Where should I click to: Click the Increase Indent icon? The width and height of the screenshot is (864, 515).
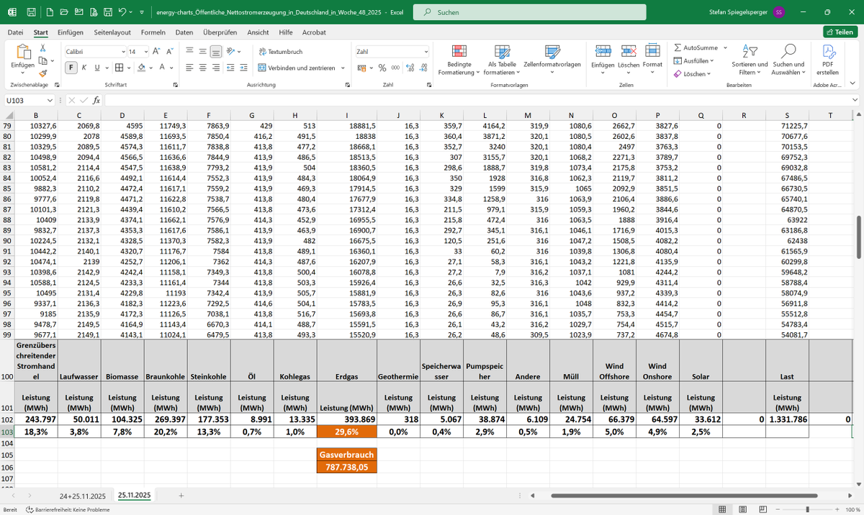coord(244,68)
